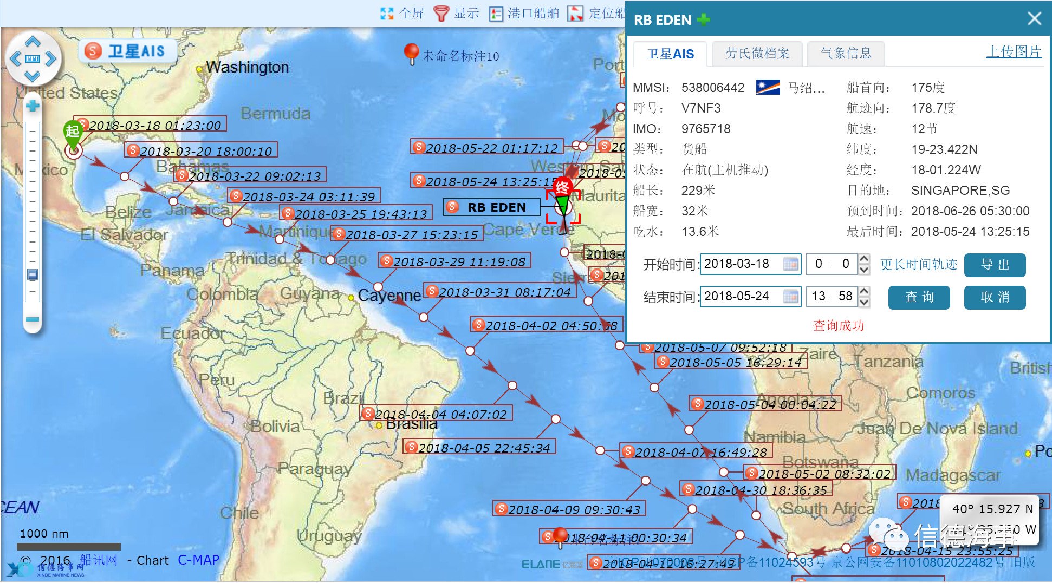Image resolution: width=1052 pixels, height=583 pixels.
Task: Click the 旧版 old version link
Action: click(1022, 562)
